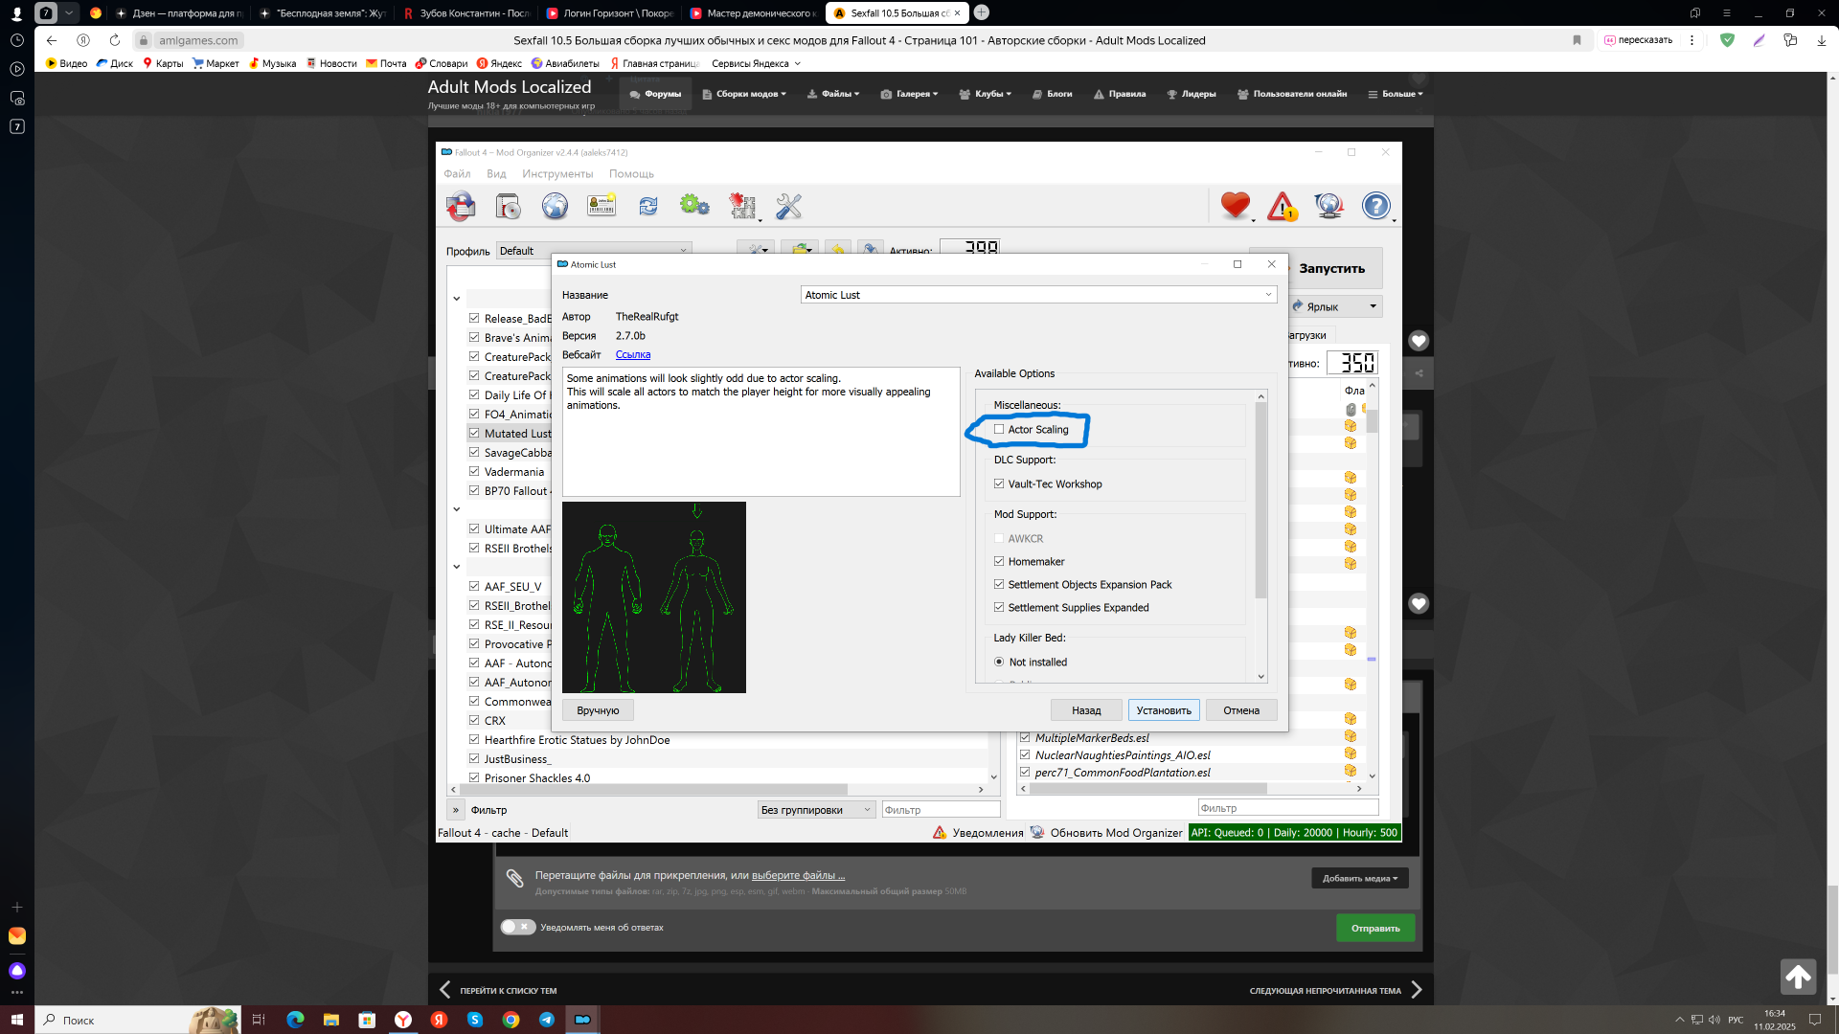Open the Без группировки grouping dropdown

pos(816,810)
